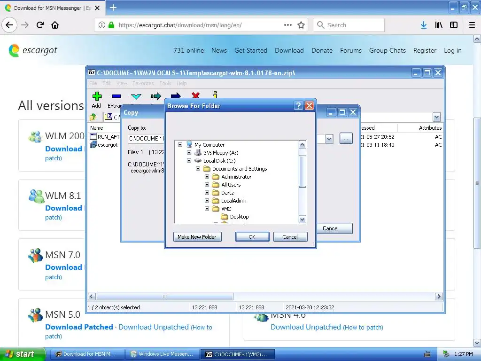Click folder tree scrollbar down arrow

coord(302,219)
